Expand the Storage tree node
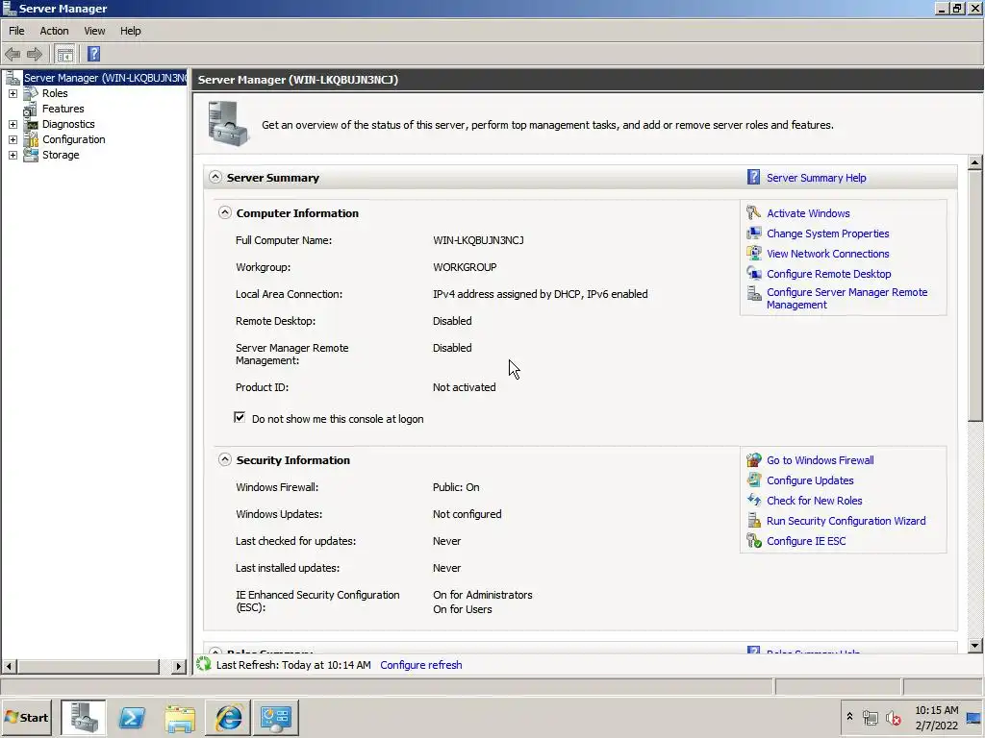 click(13, 155)
